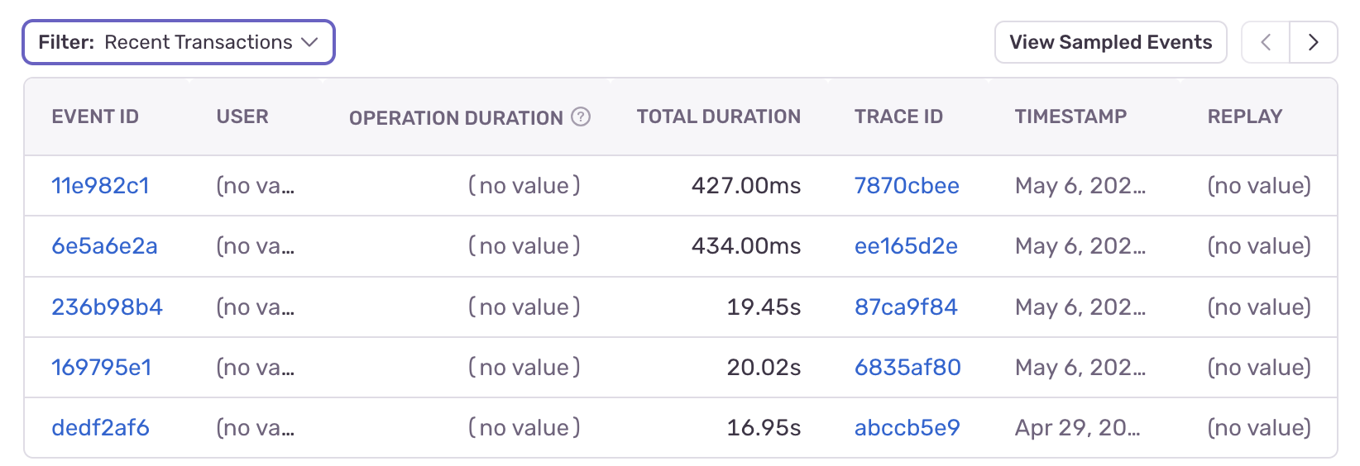
Task: Open trace 6835af80
Action: point(907,368)
